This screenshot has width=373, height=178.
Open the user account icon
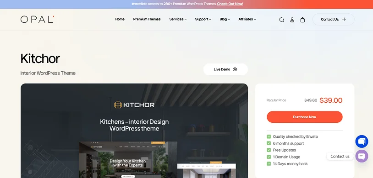(292, 20)
